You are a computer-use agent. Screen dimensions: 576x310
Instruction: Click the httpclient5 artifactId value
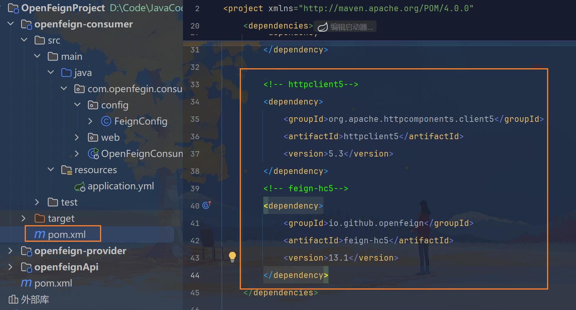pyautogui.click(x=371, y=136)
